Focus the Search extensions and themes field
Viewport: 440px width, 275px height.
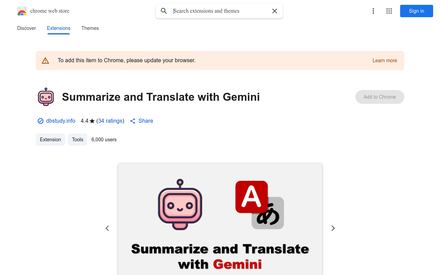pos(219,11)
